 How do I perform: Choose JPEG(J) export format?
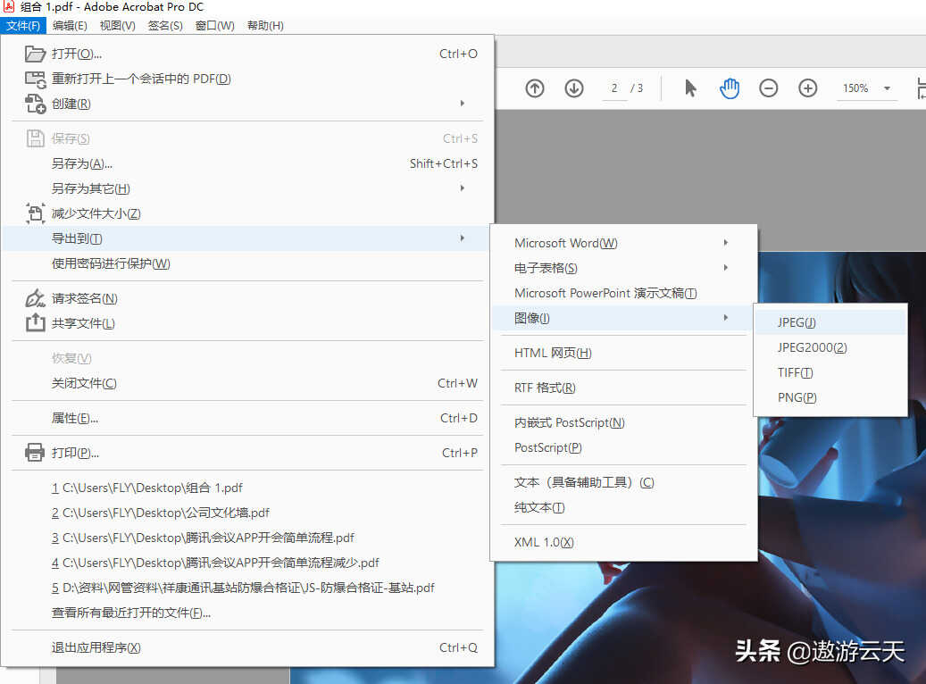(x=830, y=322)
